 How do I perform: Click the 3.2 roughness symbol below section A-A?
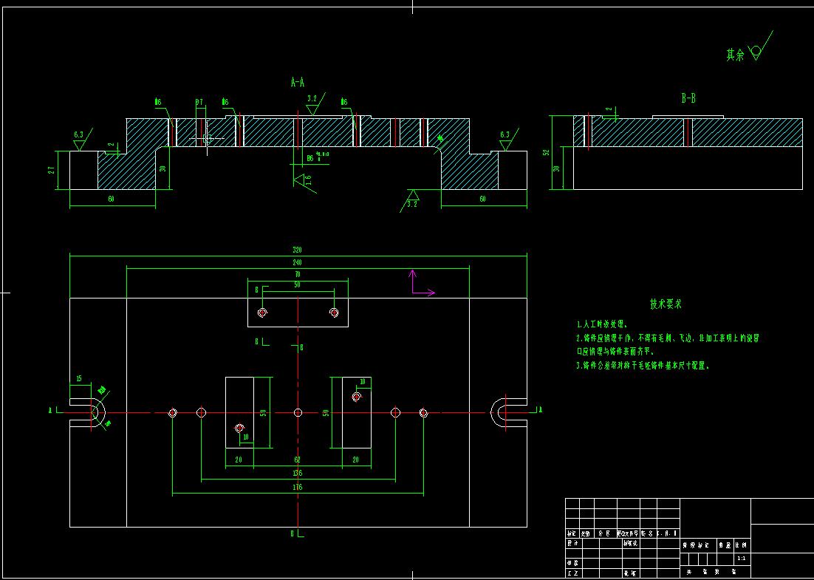tap(411, 200)
